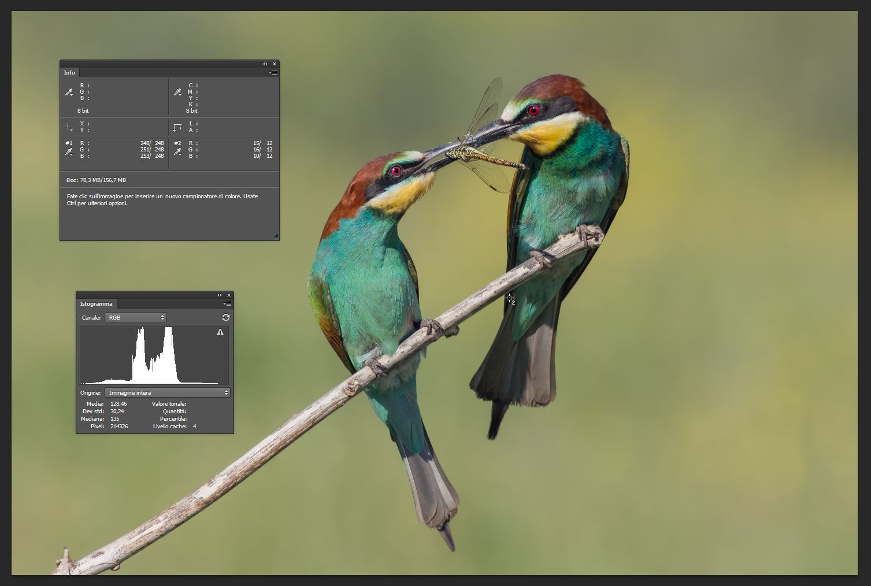
Task: Open the Info panel flyout menu
Action: (273, 73)
